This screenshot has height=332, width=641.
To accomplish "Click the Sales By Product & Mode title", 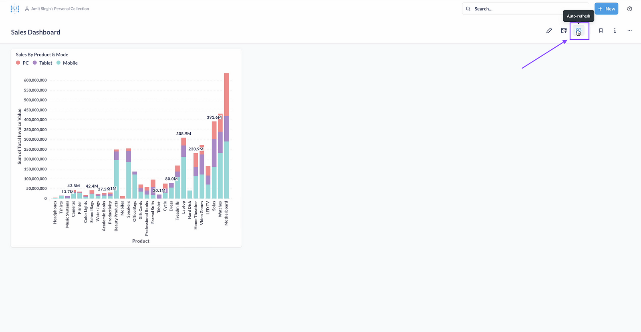I will coord(42,55).
